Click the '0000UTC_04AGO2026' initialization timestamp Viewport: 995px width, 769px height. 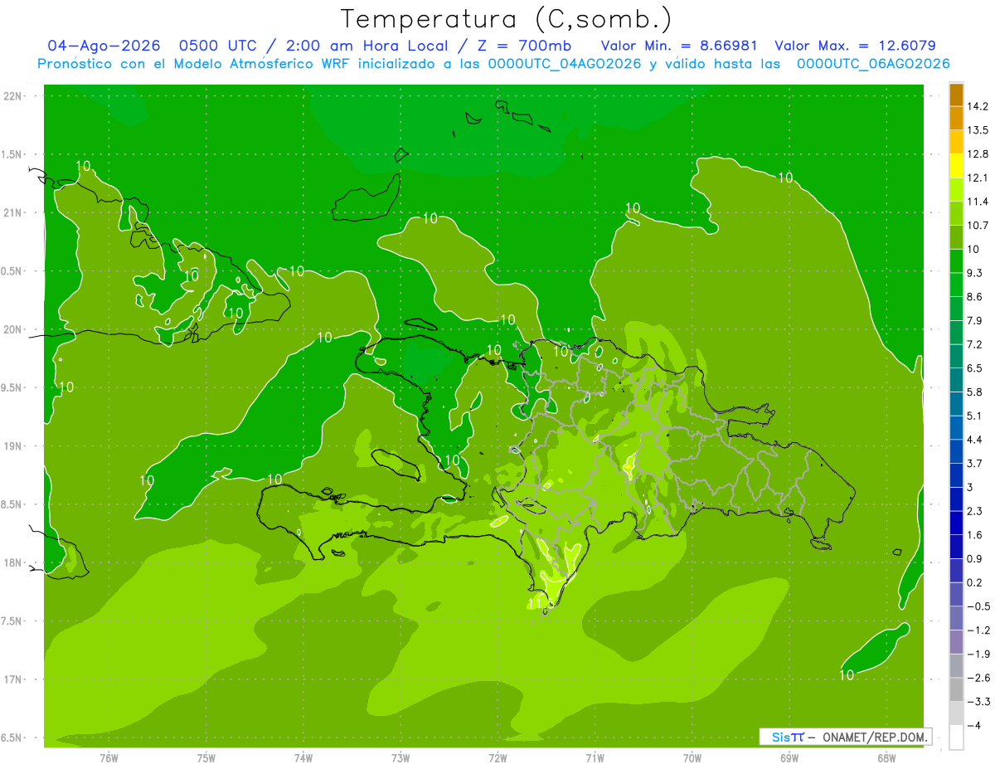click(565, 64)
